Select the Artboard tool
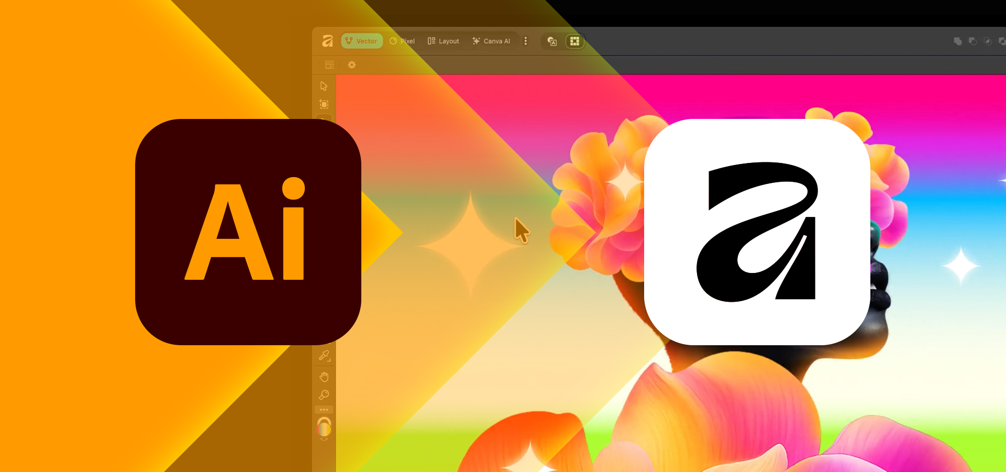 324,104
